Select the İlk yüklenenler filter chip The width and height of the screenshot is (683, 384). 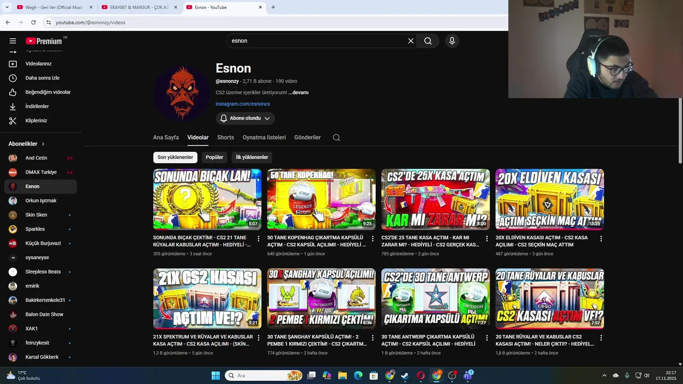pos(252,157)
